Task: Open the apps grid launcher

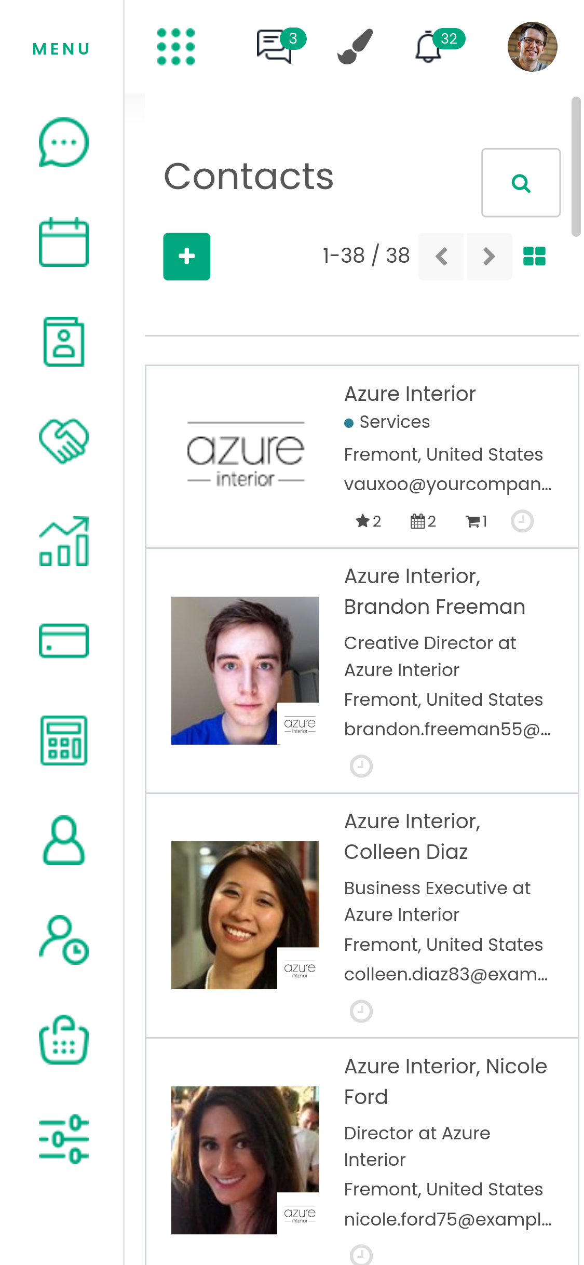Action: [176, 47]
